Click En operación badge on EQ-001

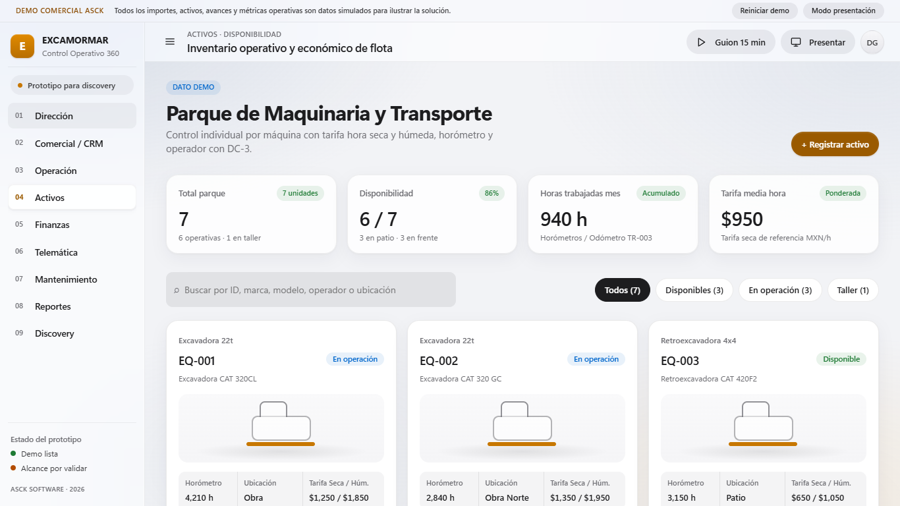coord(355,359)
